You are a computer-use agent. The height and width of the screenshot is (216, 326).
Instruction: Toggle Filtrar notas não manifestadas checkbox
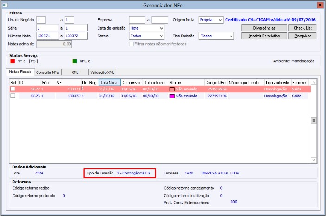click(x=131, y=44)
